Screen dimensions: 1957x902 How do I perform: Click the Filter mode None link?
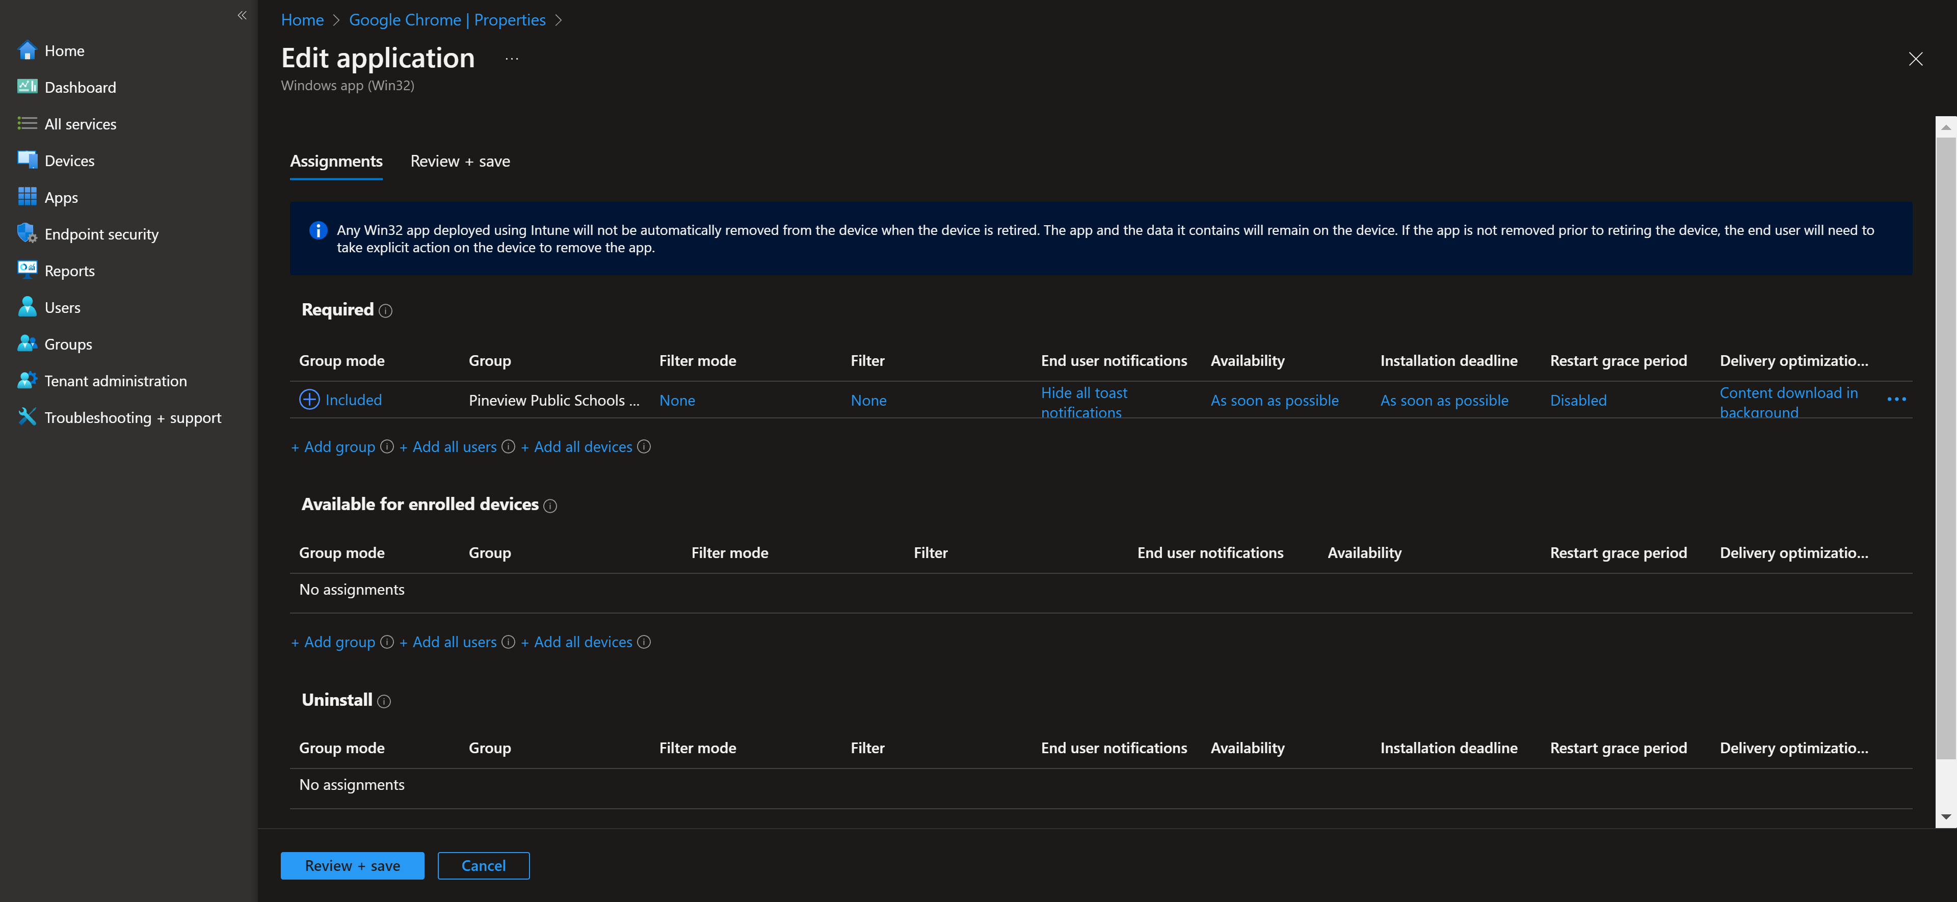coord(677,401)
